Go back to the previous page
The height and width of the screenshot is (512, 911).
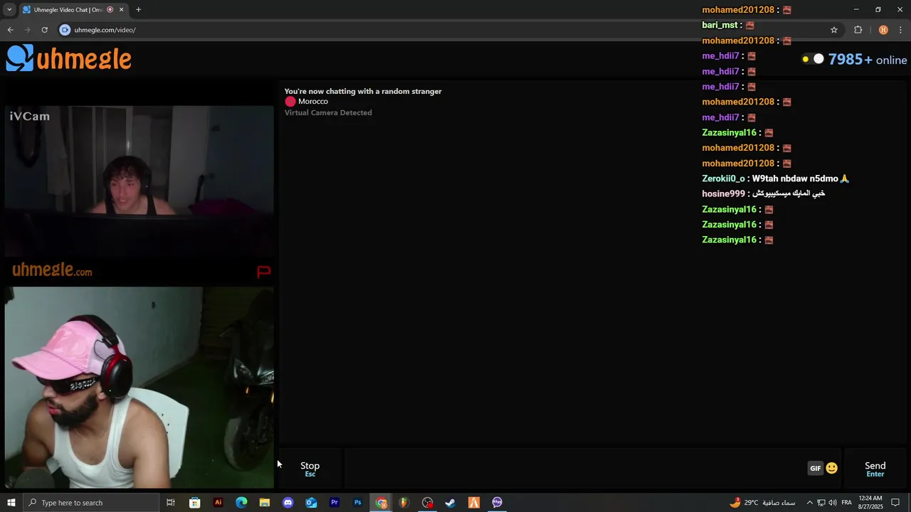coord(11,30)
